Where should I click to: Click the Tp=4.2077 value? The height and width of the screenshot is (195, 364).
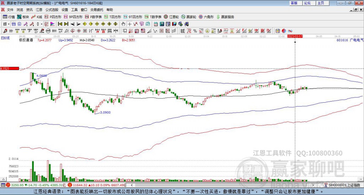coord(44,40)
